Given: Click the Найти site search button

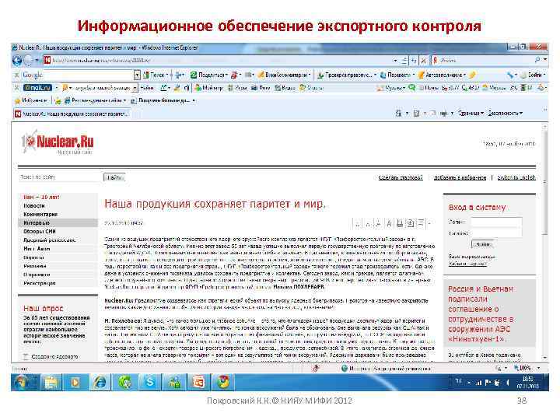Looking at the screenshot, I should [x=114, y=177].
